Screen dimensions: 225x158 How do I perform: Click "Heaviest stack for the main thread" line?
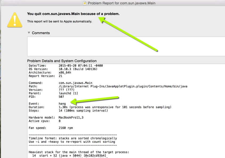pos(79,152)
